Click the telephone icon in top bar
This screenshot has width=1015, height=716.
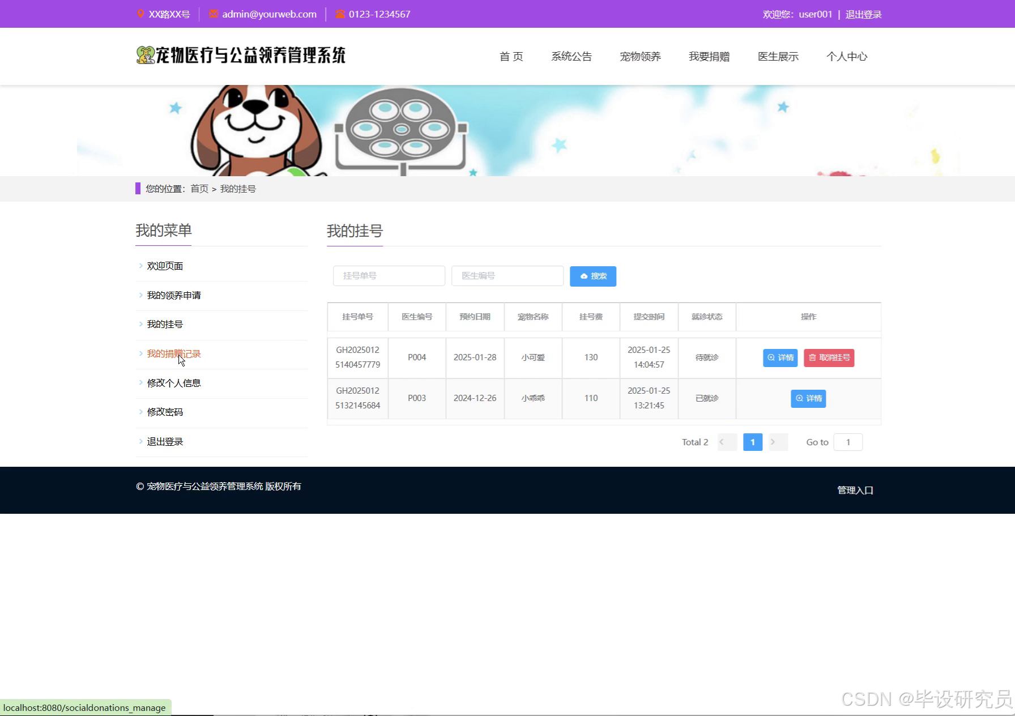[340, 14]
